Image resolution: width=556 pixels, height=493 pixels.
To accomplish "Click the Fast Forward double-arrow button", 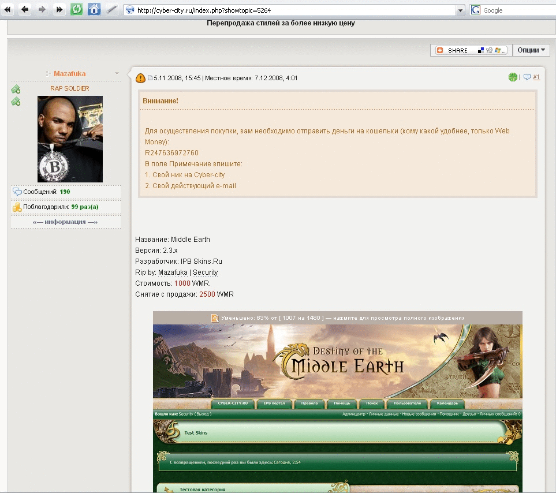I will 59,10.
